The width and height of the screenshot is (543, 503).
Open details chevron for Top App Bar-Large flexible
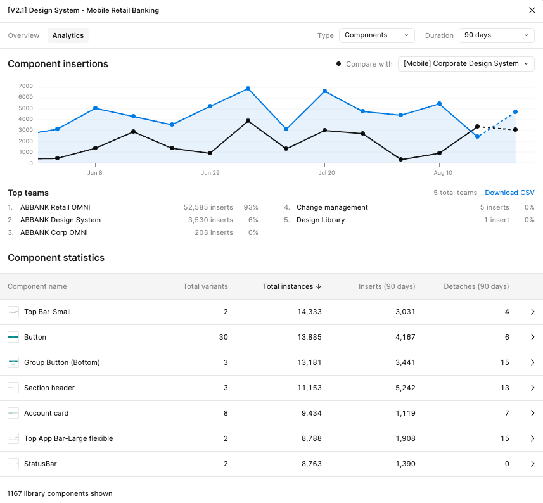tap(532, 438)
